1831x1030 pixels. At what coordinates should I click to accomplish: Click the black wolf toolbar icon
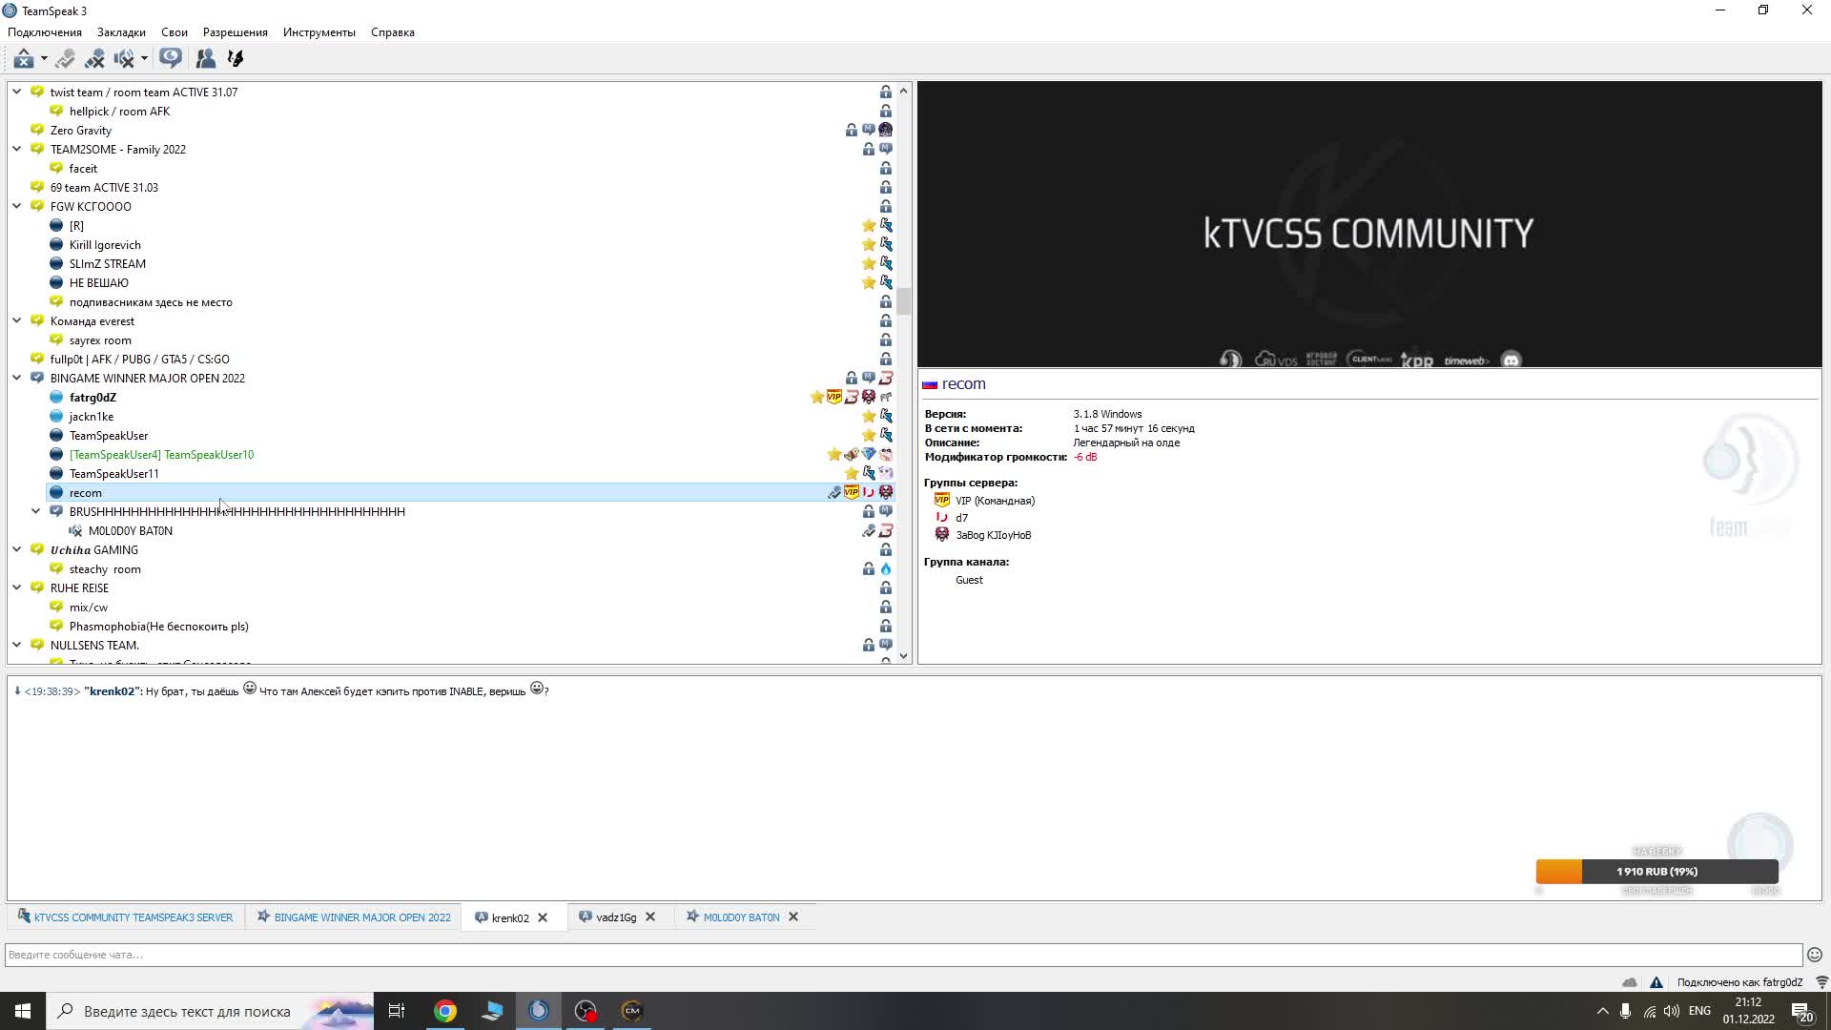[x=236, y=59]
